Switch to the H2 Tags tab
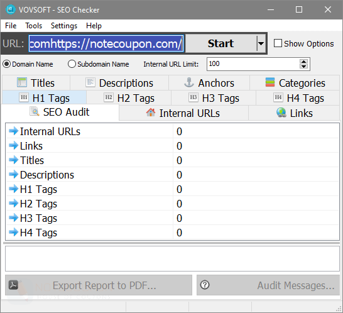 129,97
